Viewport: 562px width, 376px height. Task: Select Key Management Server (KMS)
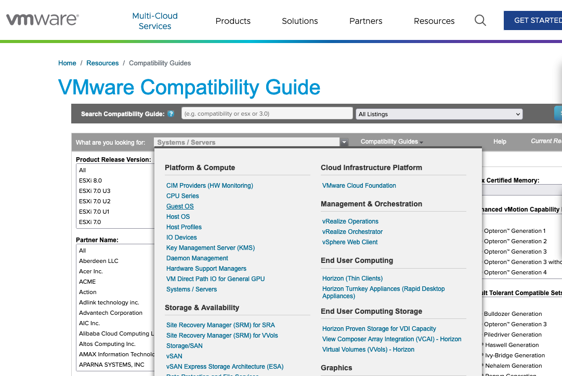211,248
